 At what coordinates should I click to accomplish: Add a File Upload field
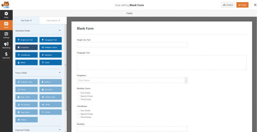[26, 105]
